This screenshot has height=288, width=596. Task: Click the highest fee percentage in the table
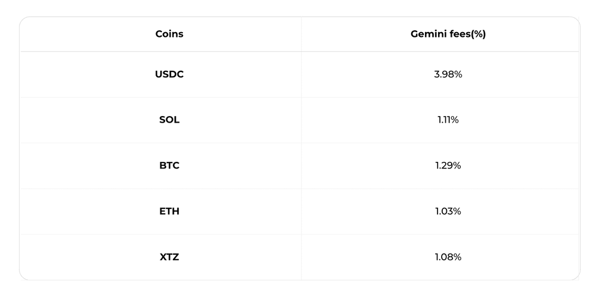(448, 74)
